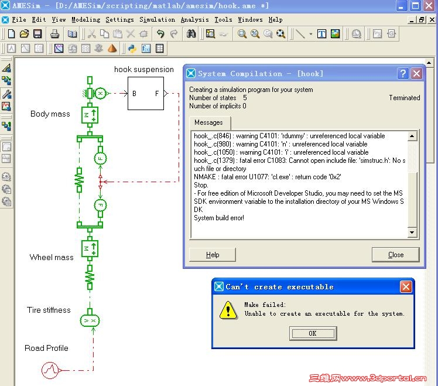The width and height of the screenshot is (438, 386).
Task: Click the Copy icon in the toolbar
Action: (104, 34)
